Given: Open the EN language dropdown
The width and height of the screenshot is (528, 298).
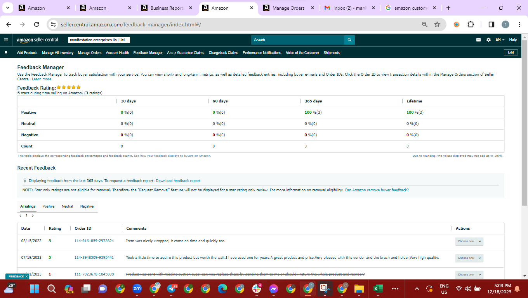Looking at the screenshot, I should 500,40.
